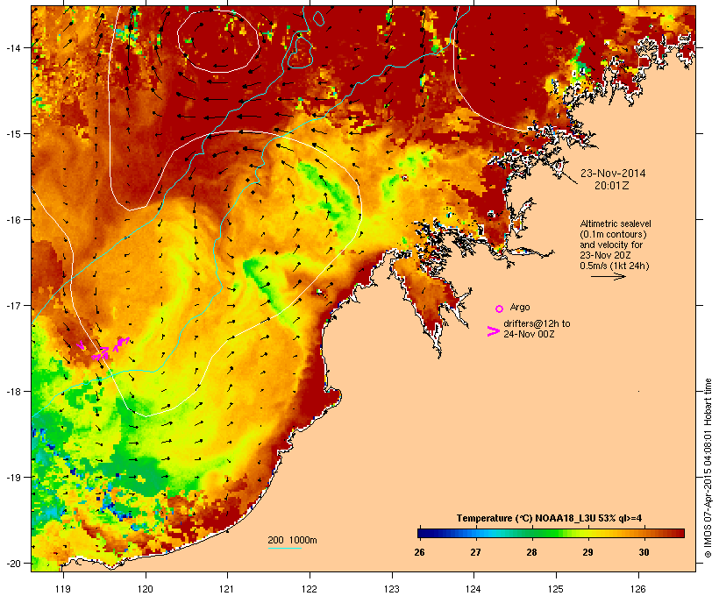Image resolution: width=719 pixels, height=596 pixels.
Task: Click the longitude axis label 126
Action: 638,589
